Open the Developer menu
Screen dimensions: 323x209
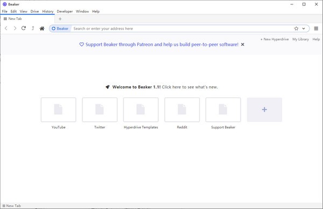point(65,11)
